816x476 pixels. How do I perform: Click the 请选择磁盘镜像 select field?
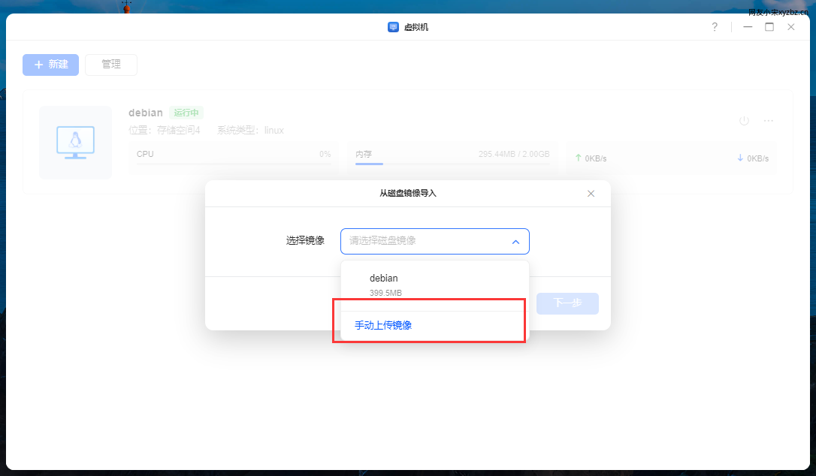[425, 242]
